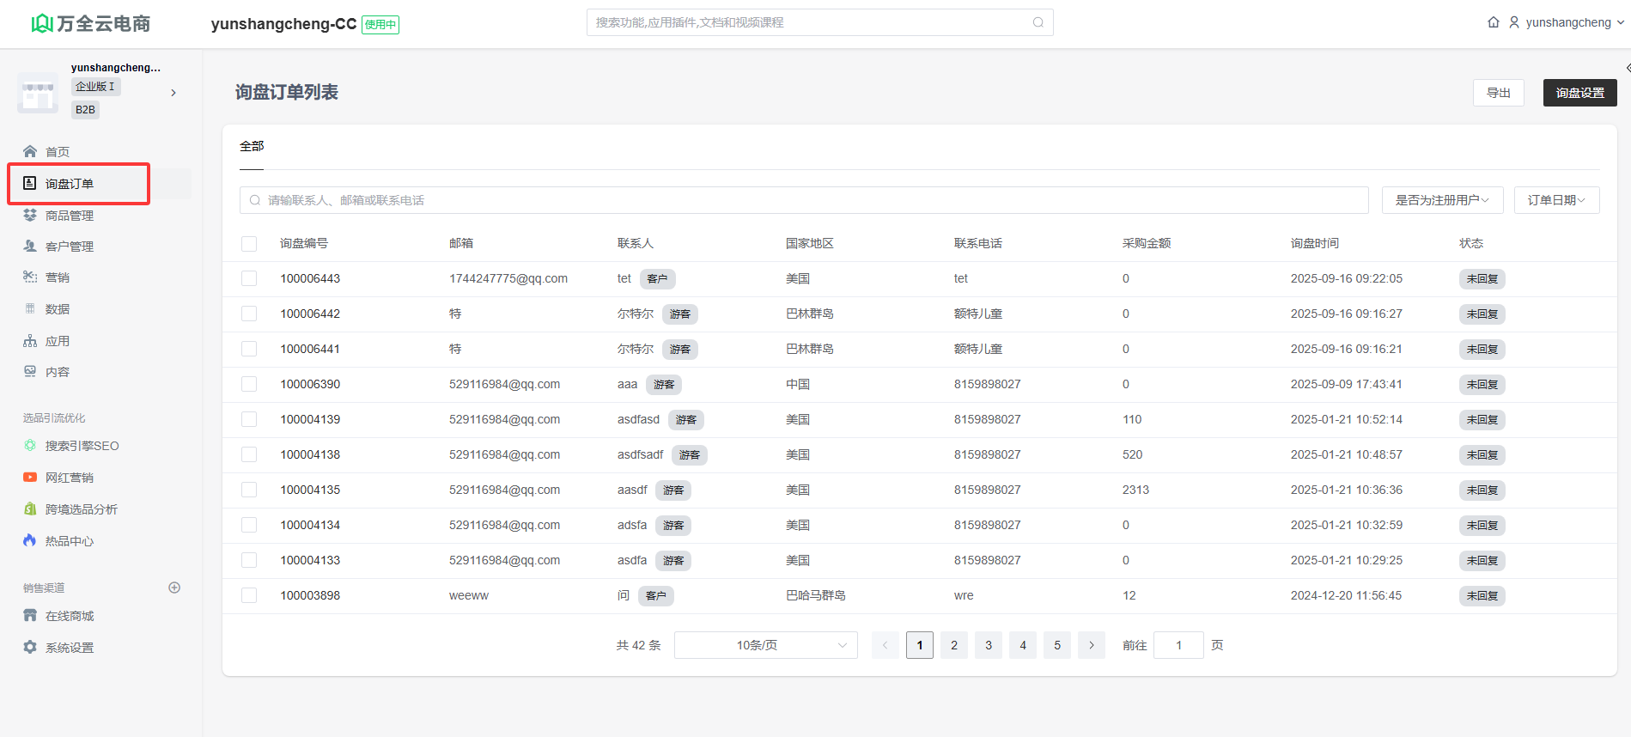Go to page 3 of results
The image size is (1631, 737).
tap(989, 645)
